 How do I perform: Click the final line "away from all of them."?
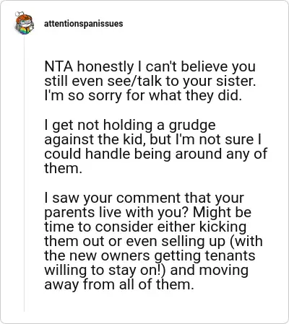pos(119,284)
